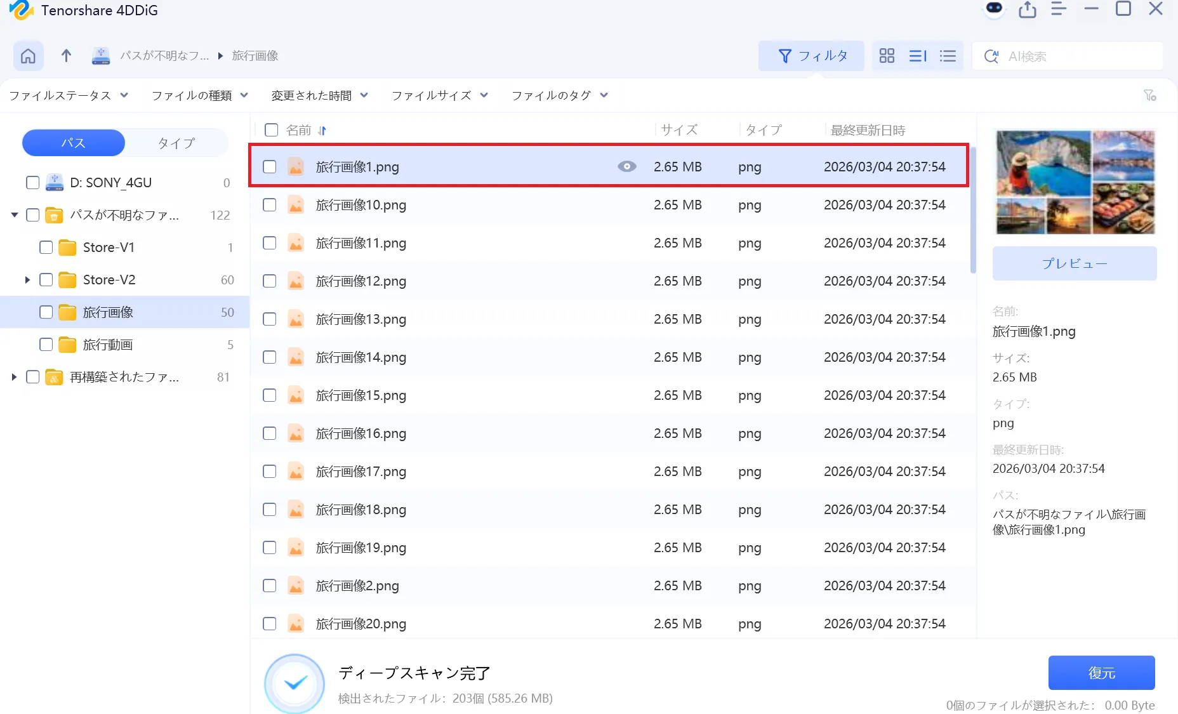Preview 旅行画像1.png via its eye icon

(x=626, y=166)
